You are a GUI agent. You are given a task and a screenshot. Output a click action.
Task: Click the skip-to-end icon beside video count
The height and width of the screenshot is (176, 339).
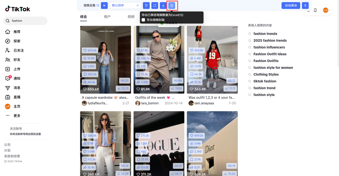coord(104,6)
